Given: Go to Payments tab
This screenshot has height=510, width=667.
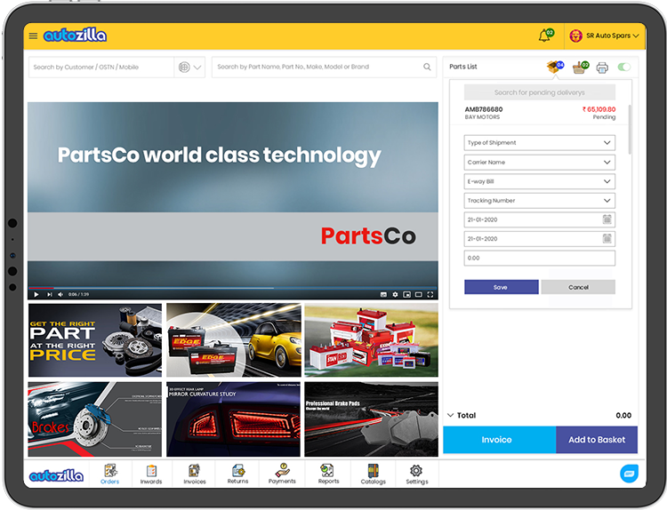Looking at the screenshot, I should (x=282, y=474).
